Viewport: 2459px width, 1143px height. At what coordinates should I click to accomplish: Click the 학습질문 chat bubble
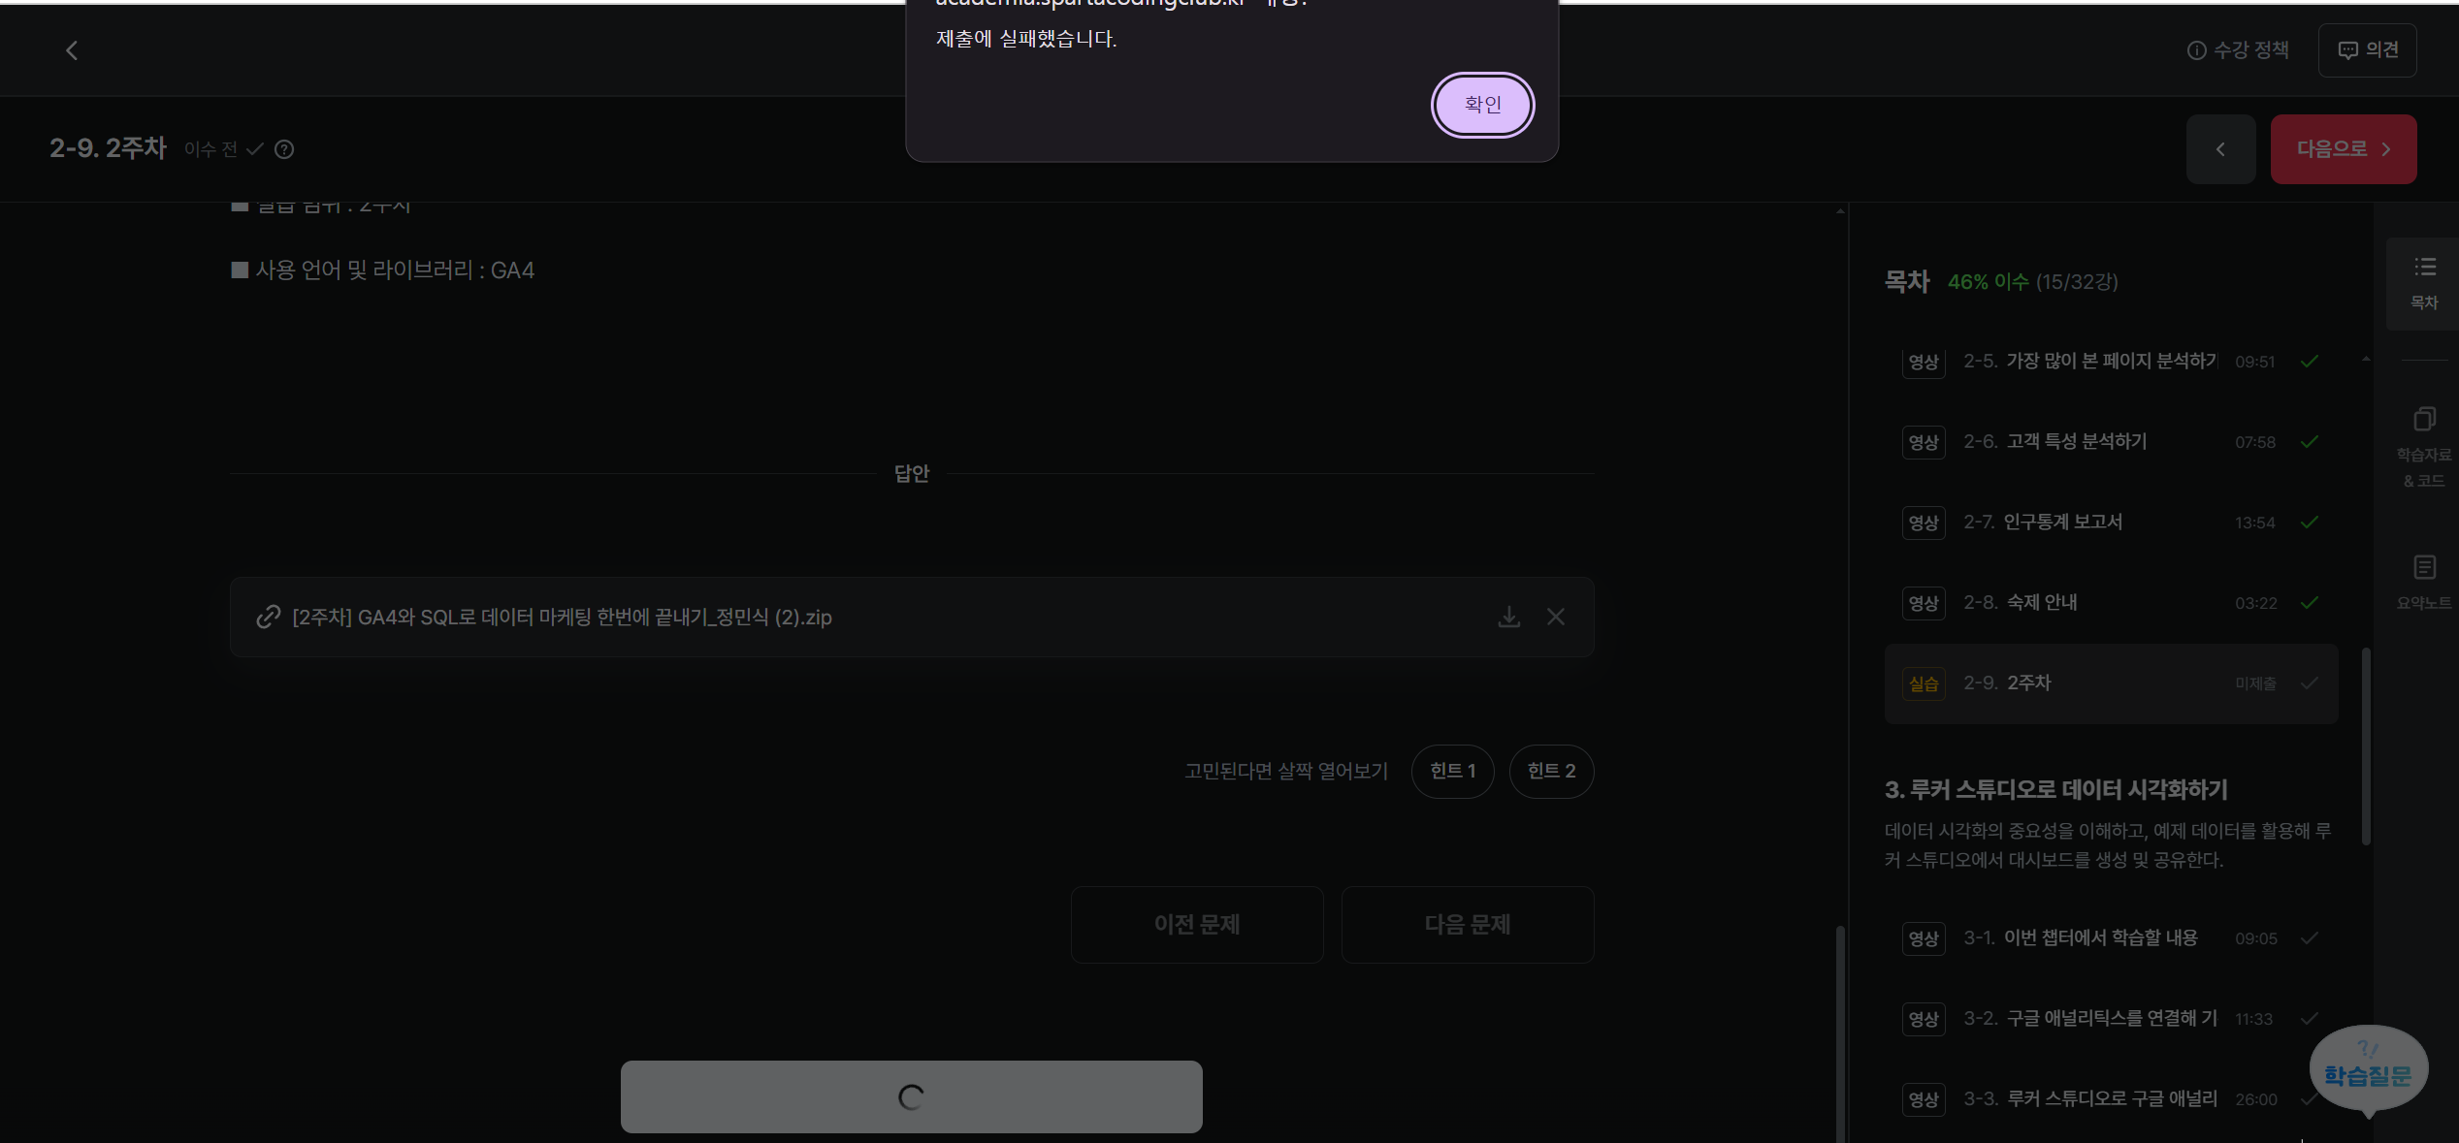pos(2368,1070)
